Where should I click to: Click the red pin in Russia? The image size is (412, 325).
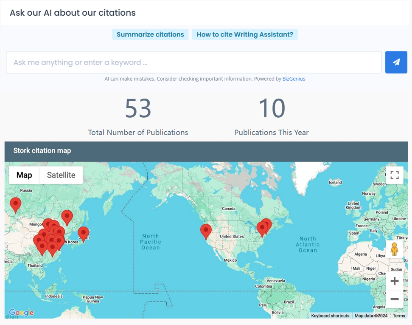16,204
